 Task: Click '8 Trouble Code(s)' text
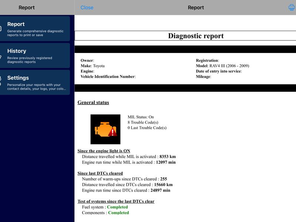click(143, 122)
